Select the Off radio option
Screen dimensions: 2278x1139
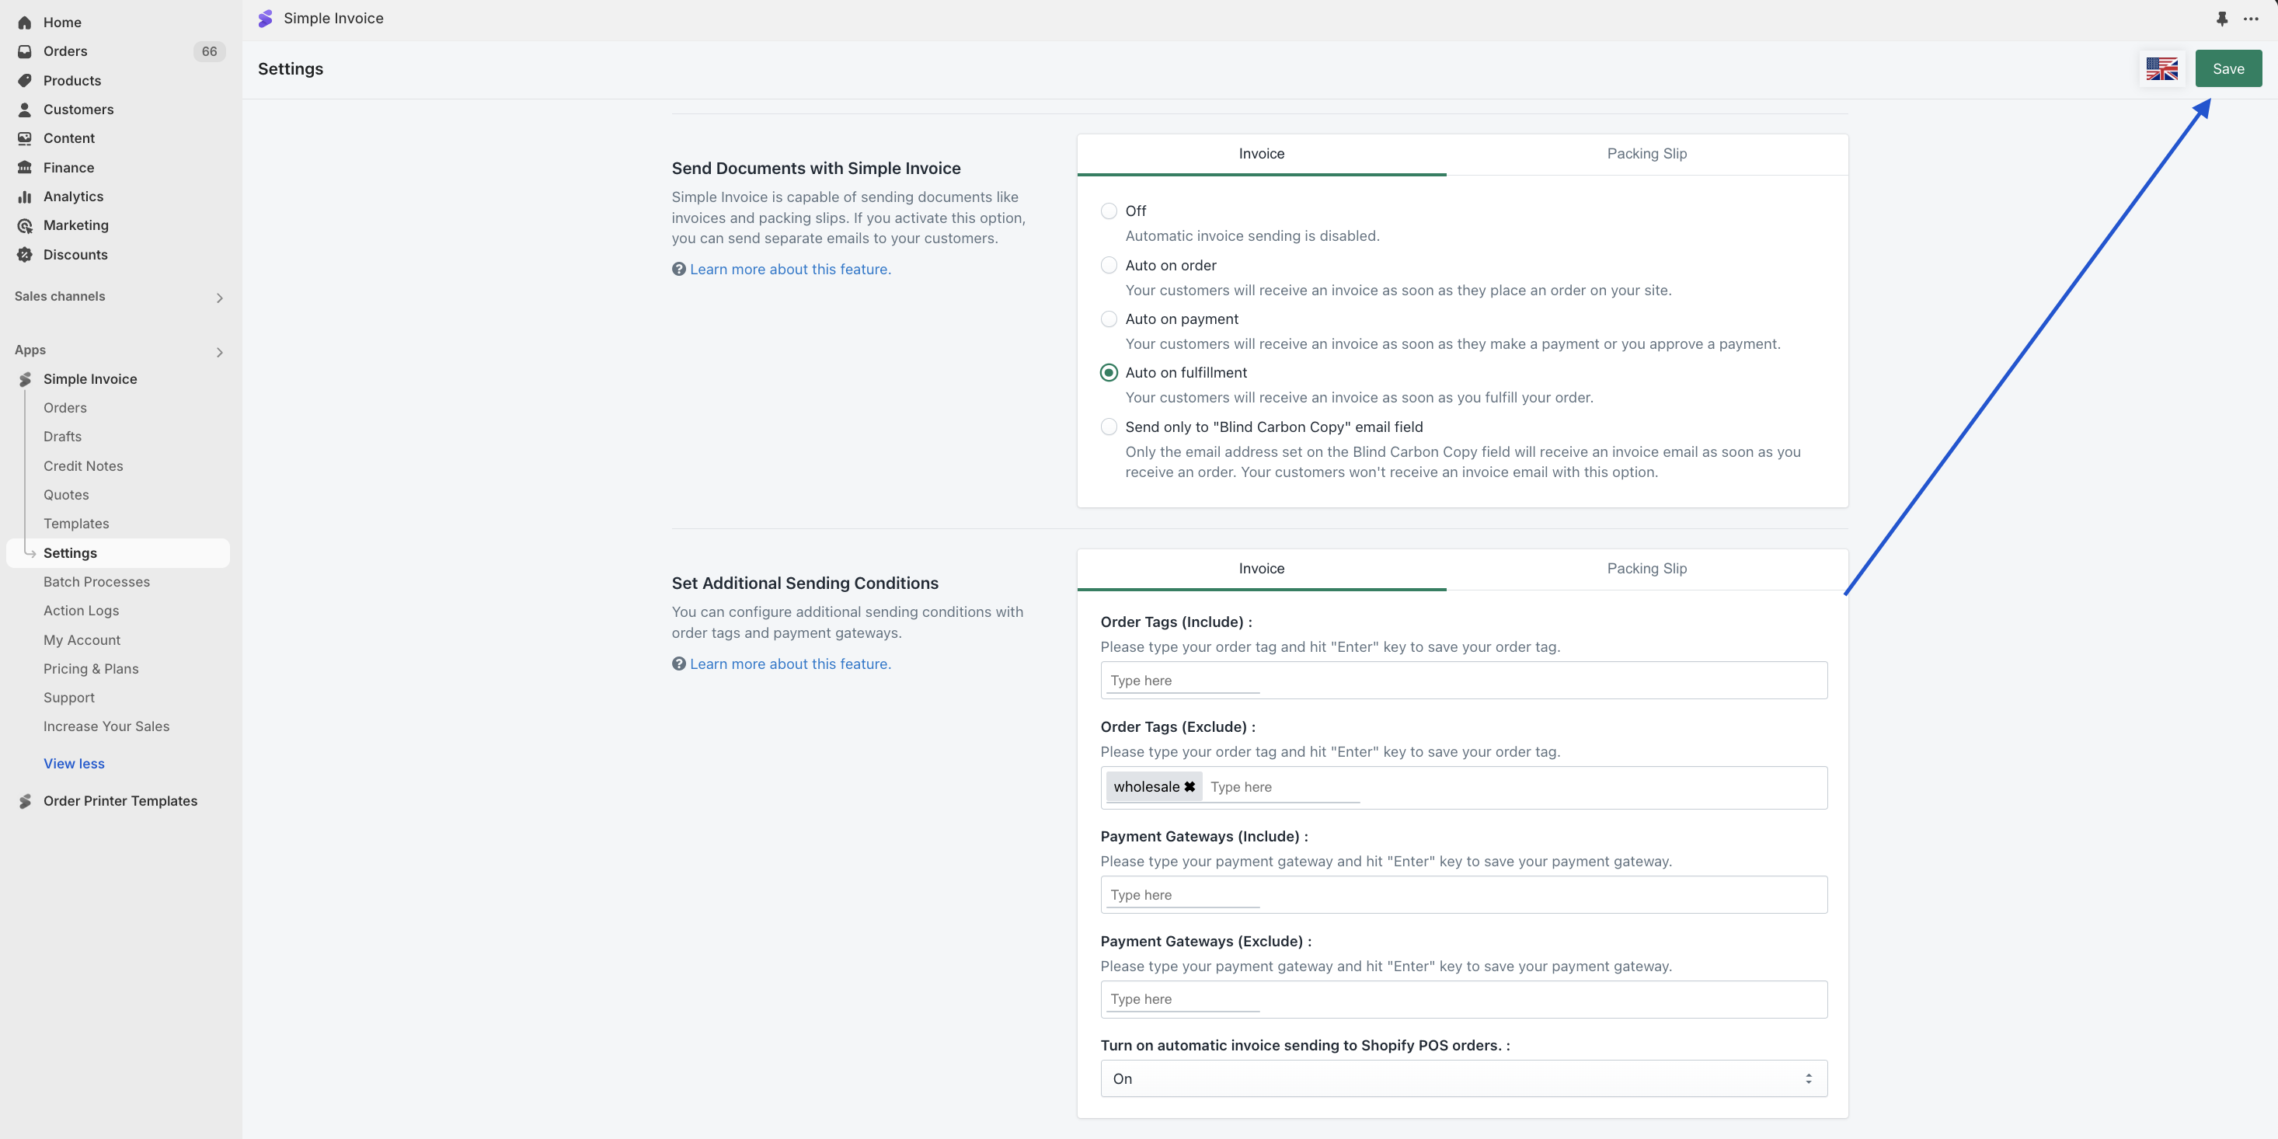coord(1108,211)
